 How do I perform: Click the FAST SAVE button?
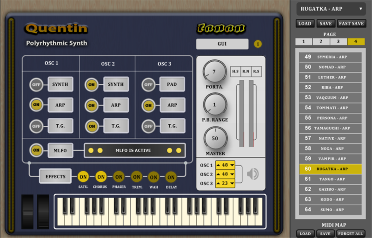pos(352,24)
